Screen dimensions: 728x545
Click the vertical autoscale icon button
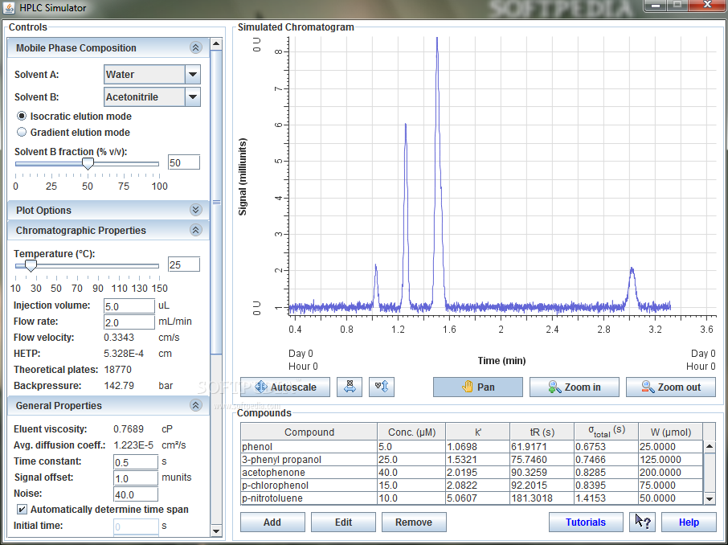(382, 387)
